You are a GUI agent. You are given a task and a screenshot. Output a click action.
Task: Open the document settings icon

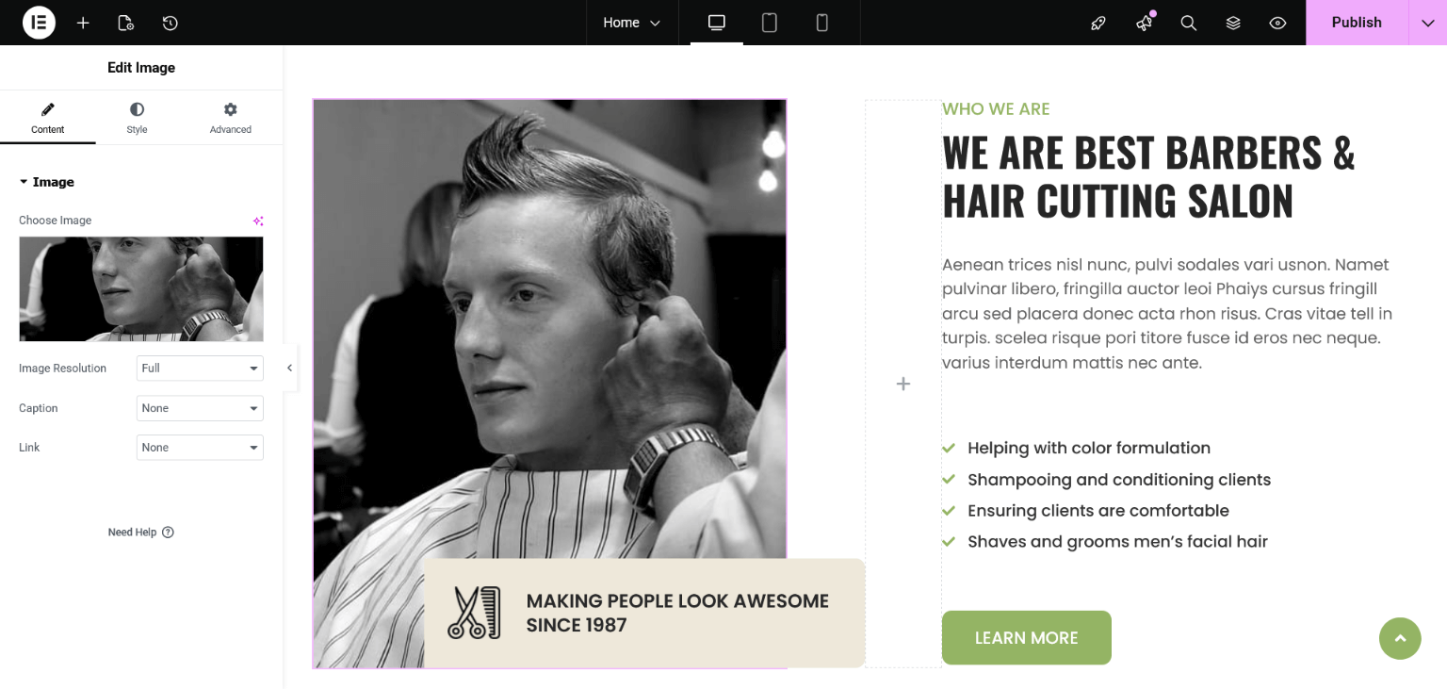click(x=125, y=23)
